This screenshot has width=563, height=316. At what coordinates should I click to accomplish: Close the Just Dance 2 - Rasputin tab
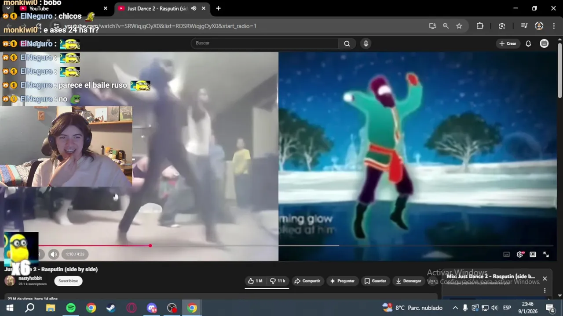pyautogui.click(x=203, y=8)
